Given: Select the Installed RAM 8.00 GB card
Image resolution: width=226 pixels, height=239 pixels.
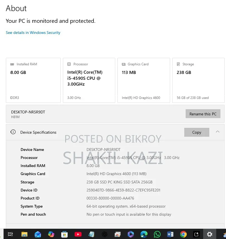Looking at the screenshot, I should pyautogui.click(x=33, y=80).
